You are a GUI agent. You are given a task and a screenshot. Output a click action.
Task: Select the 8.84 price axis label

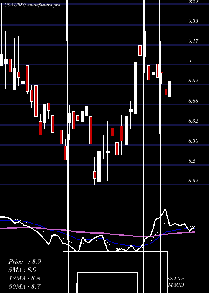pos(193,81)
